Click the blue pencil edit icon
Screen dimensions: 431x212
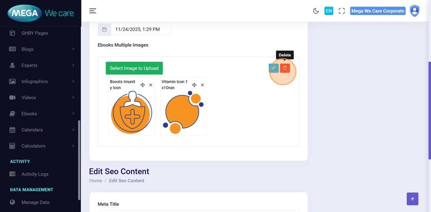(x=274, y=68)
